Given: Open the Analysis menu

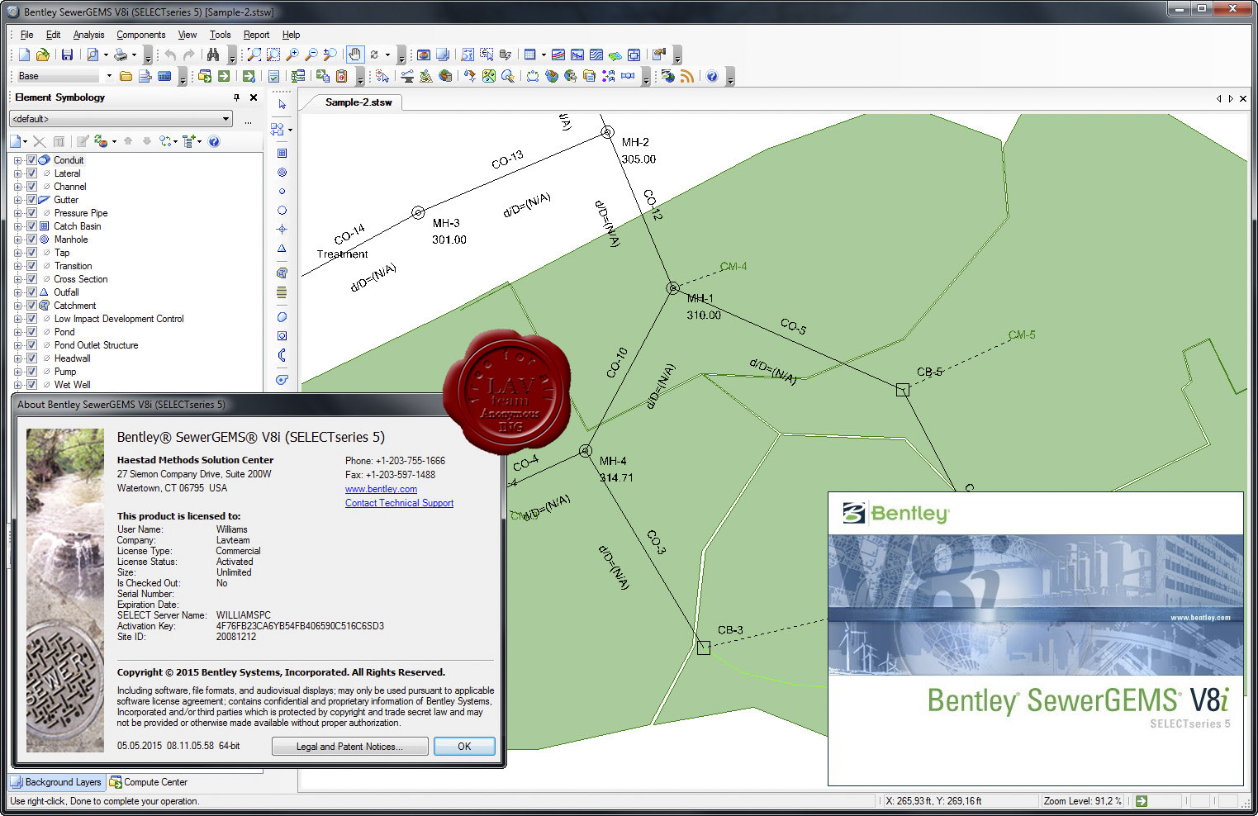Looking at the screenshot, I should click(x=88, y=35).
